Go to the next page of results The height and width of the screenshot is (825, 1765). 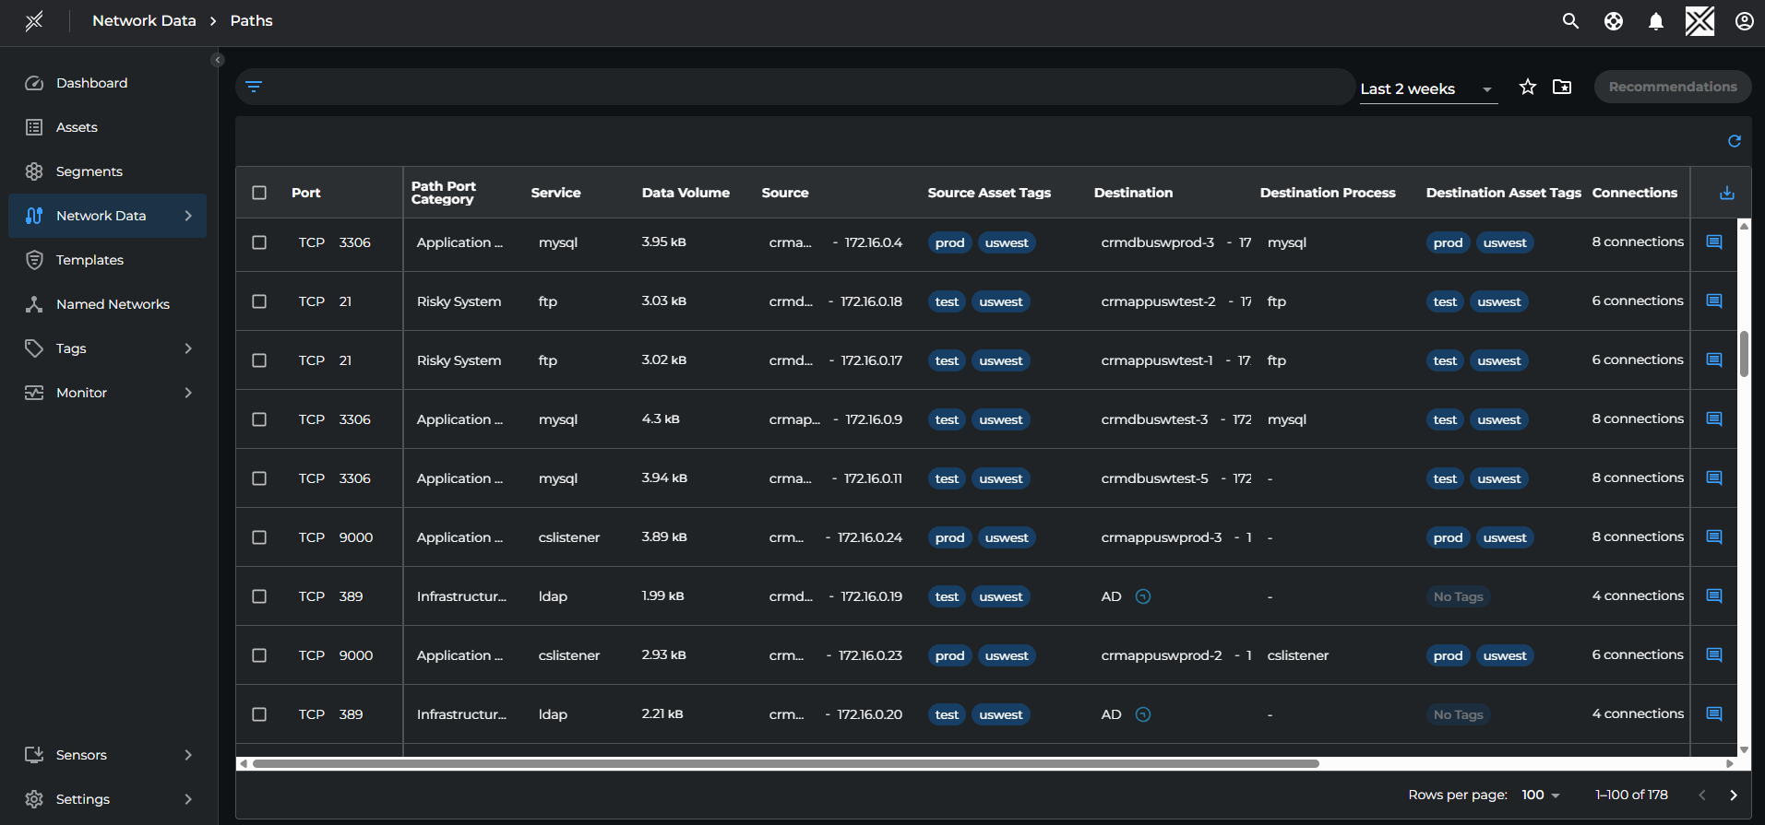pyautogui.click(x=1733, y=795)
